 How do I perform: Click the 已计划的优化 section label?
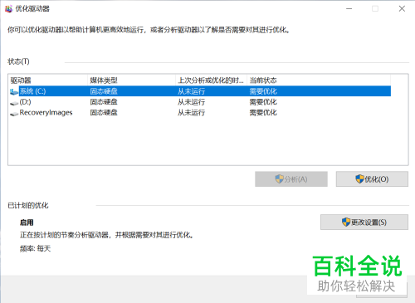pyautogui.click(x=28, y=205)
